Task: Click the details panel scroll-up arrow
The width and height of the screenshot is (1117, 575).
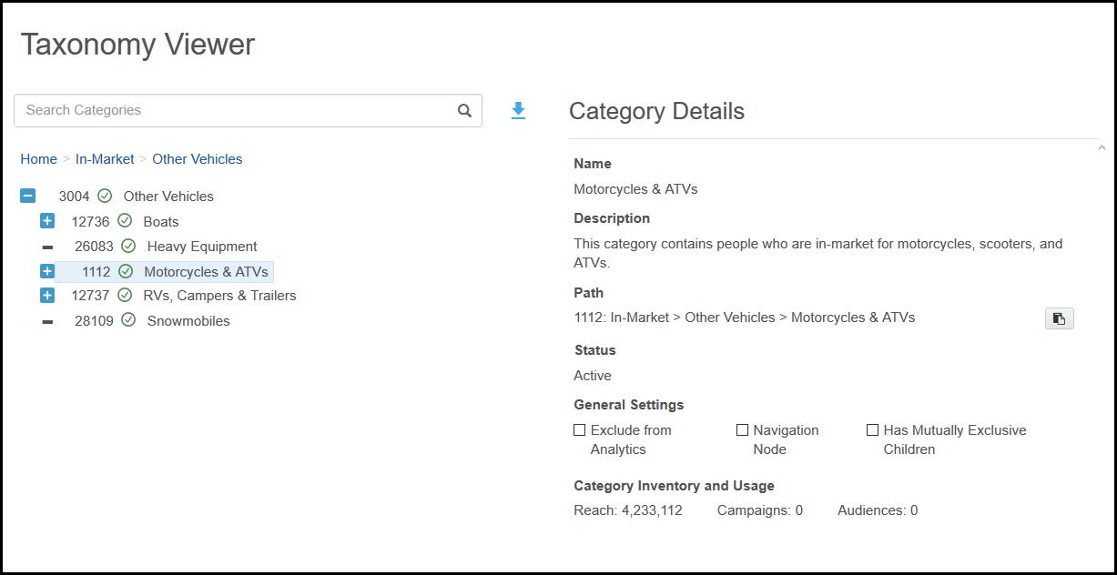Action: click(x=1102, y=147)
